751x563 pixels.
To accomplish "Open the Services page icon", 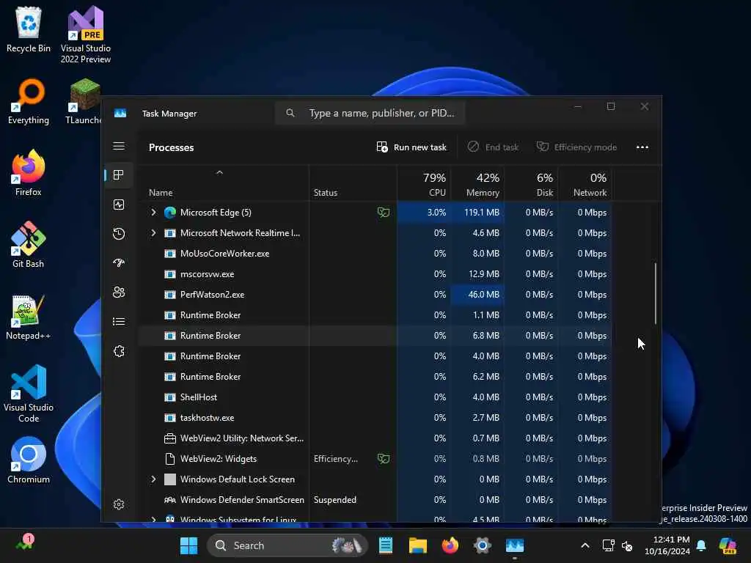I will point(119,351).
